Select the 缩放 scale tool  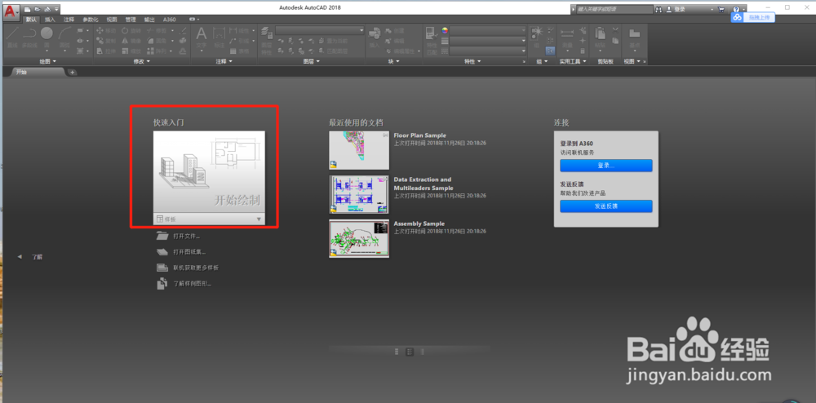tap(131, 51)
